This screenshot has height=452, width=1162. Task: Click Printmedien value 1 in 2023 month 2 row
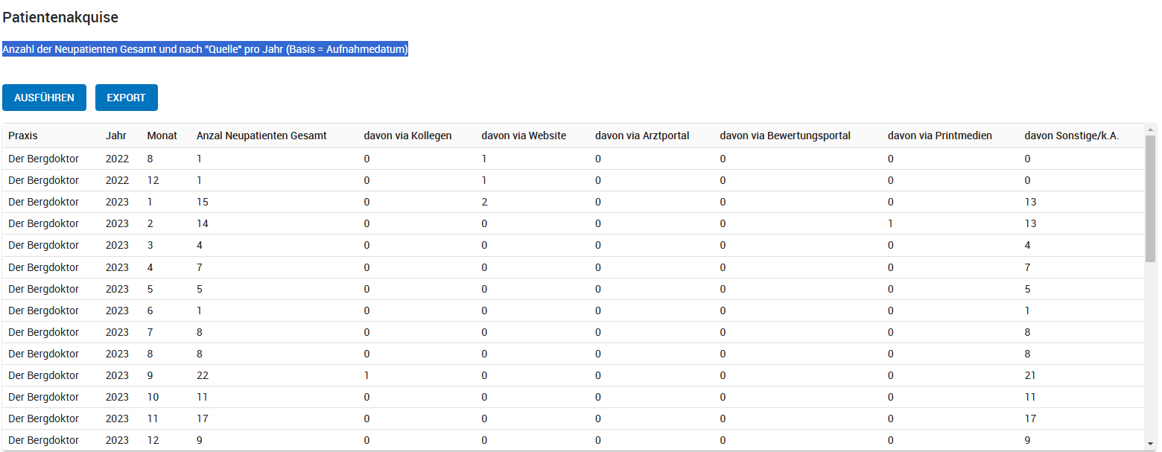pos(891,223)
